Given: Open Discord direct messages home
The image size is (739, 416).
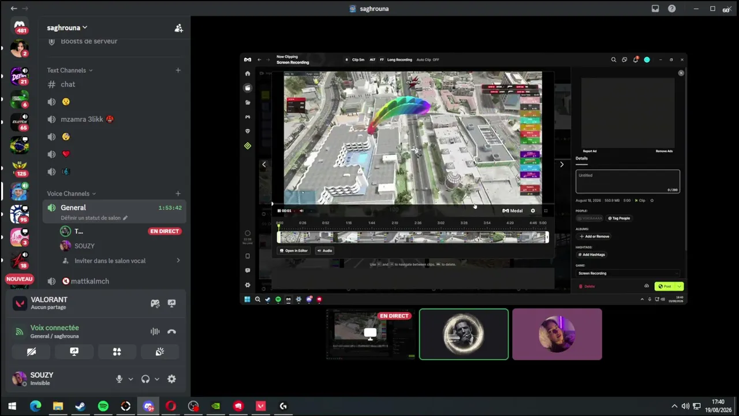Looking at the screenshot, I should click(x=20, y=26).
